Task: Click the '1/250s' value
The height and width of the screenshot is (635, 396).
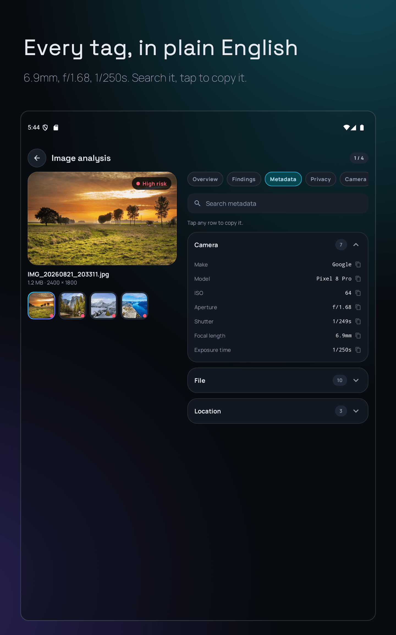Action: click(342, 350)
